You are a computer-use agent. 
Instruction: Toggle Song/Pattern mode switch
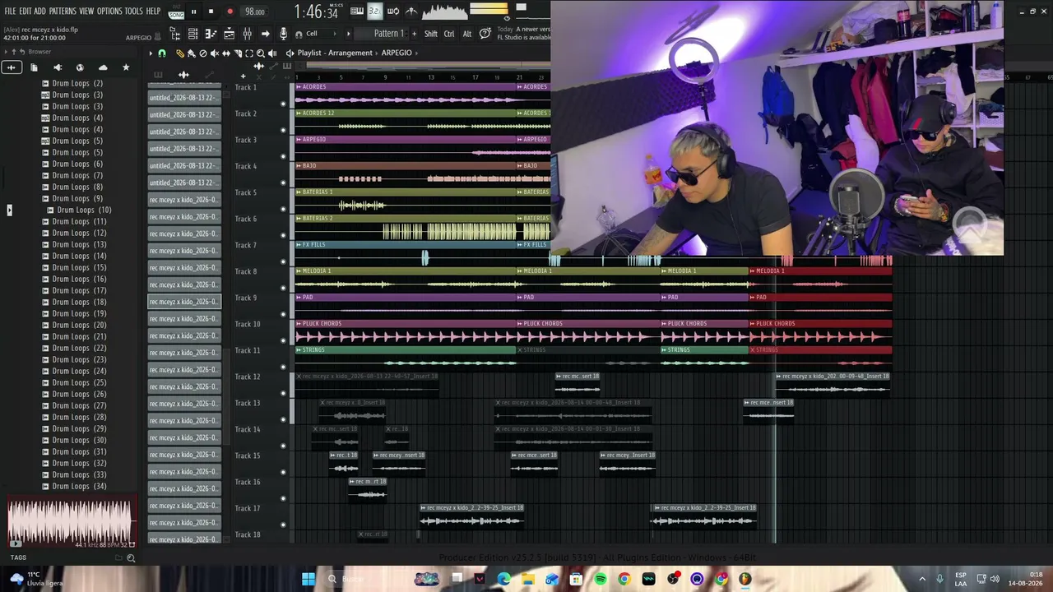tap(176, 12)
